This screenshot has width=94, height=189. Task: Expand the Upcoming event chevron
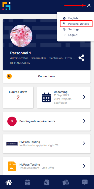click(x=84, y=97)
